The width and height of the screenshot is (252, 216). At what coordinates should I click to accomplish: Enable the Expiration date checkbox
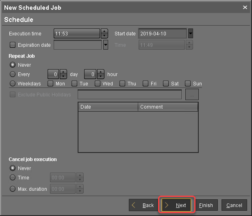pyautogui.click(x=13, y=45)
